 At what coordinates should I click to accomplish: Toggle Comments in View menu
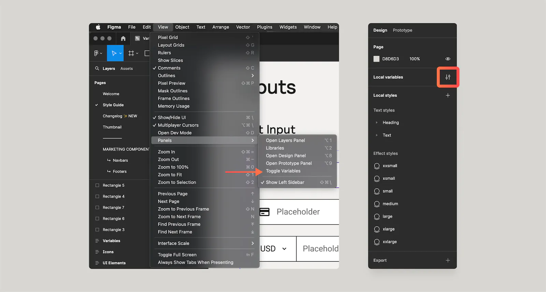point(204,68)
